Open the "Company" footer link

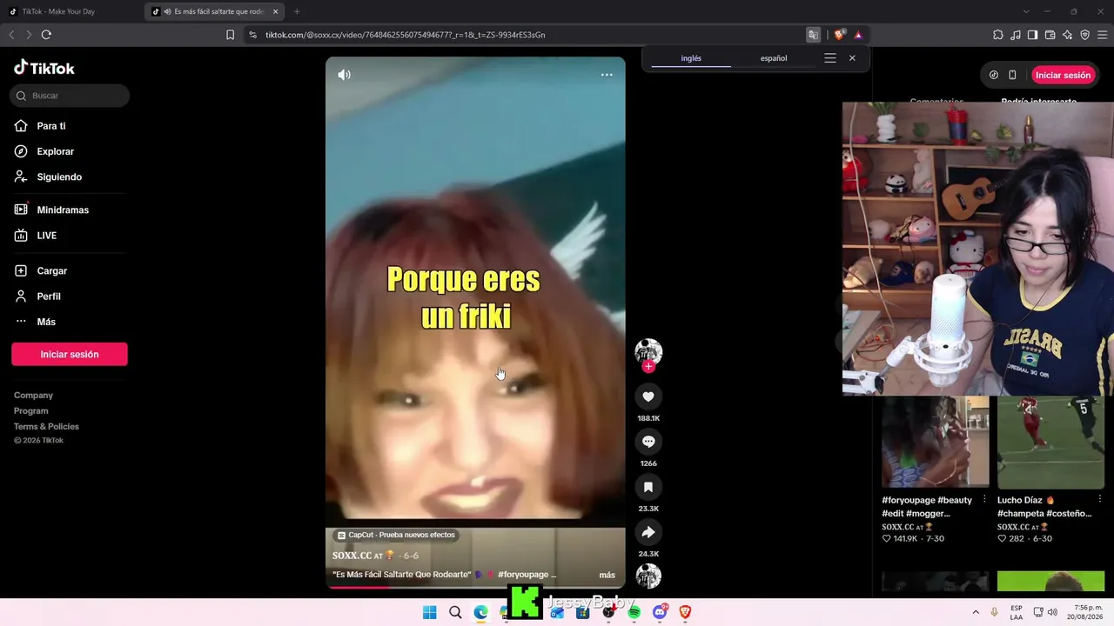tap(33, 396)
